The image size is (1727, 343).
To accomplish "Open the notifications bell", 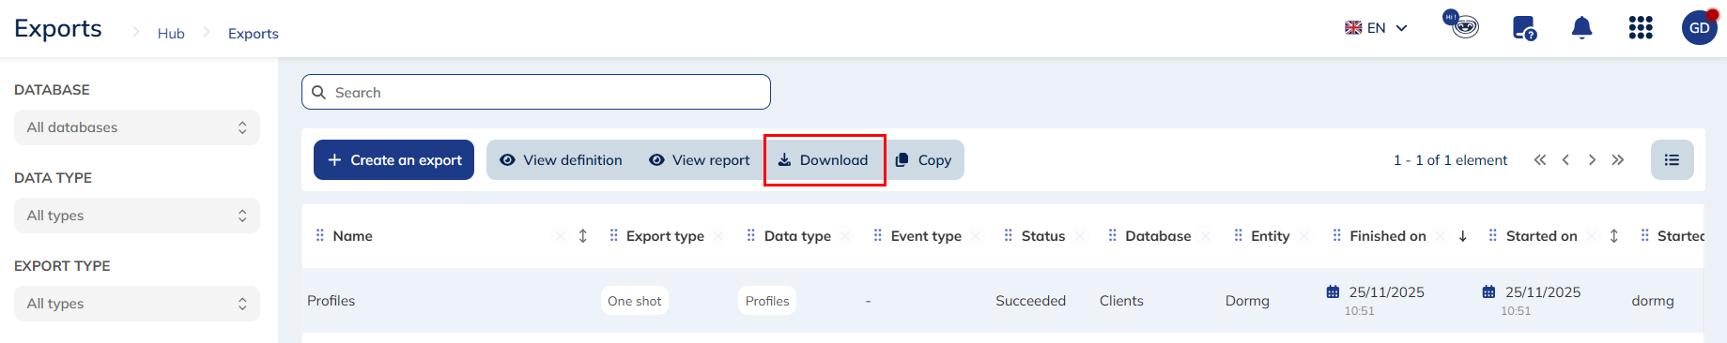I will [1581, 28].
